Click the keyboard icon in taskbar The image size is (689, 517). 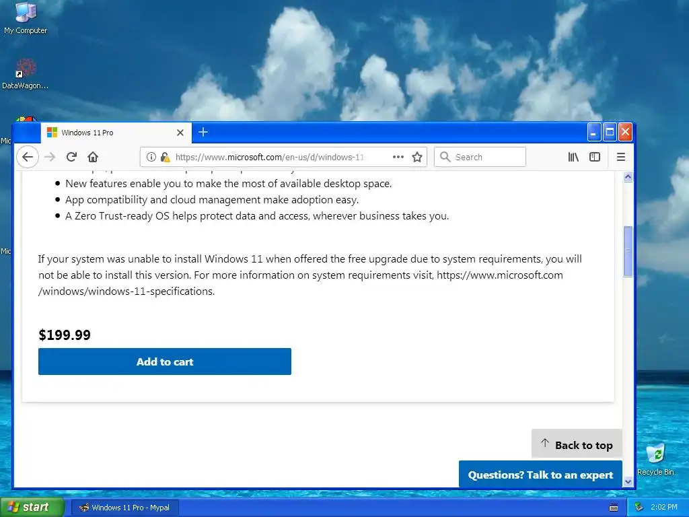(x=614, y=508)
